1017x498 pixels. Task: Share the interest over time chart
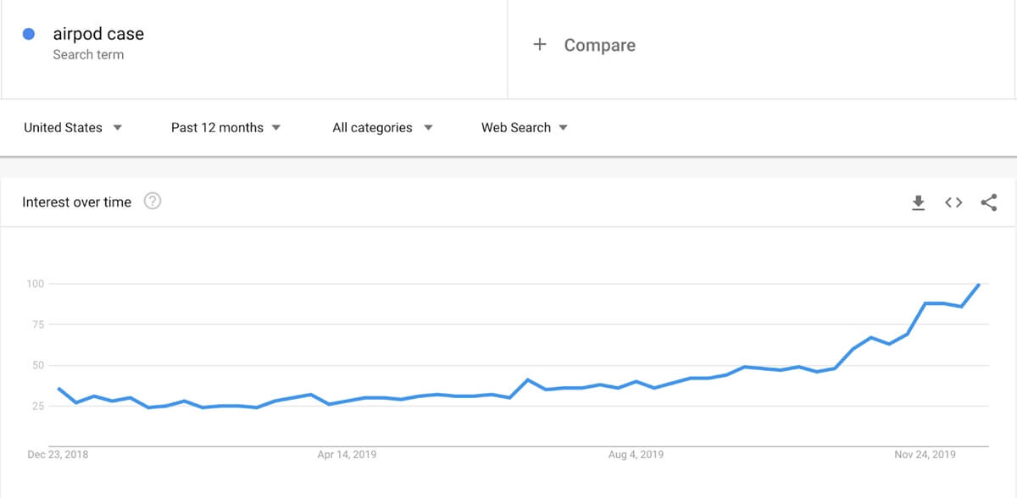989,202
